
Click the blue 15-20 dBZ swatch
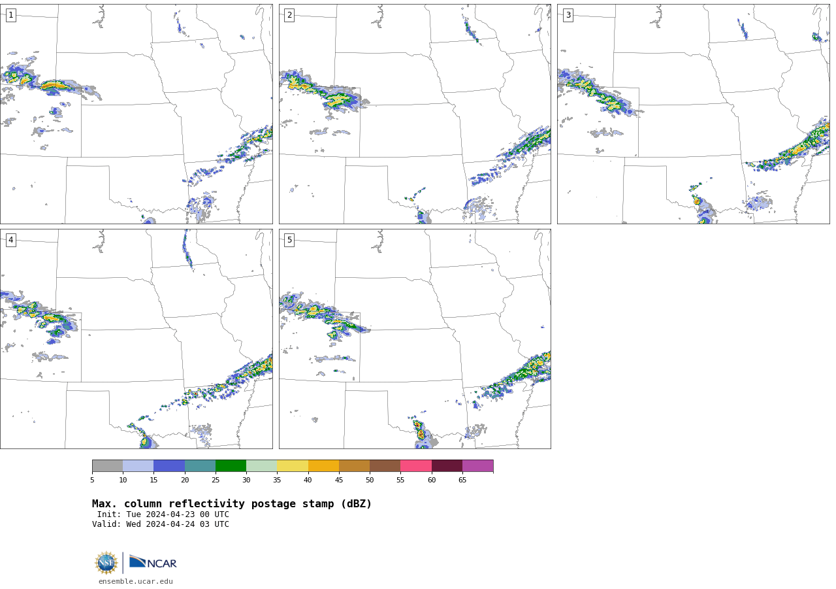click(169, 466)
